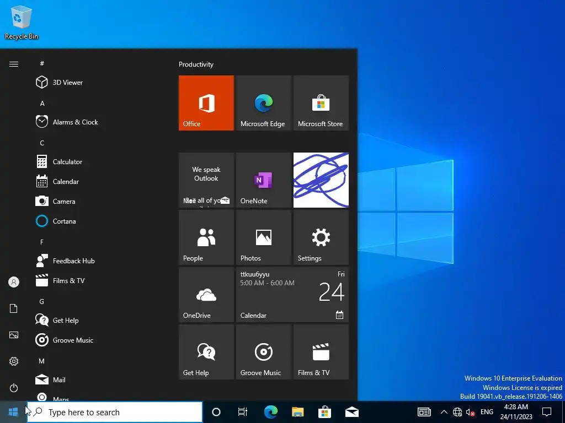Screen dimensions: 565x423
Task: Launch Microsoft Edge from the taskbar
Action: pos(270,412)
